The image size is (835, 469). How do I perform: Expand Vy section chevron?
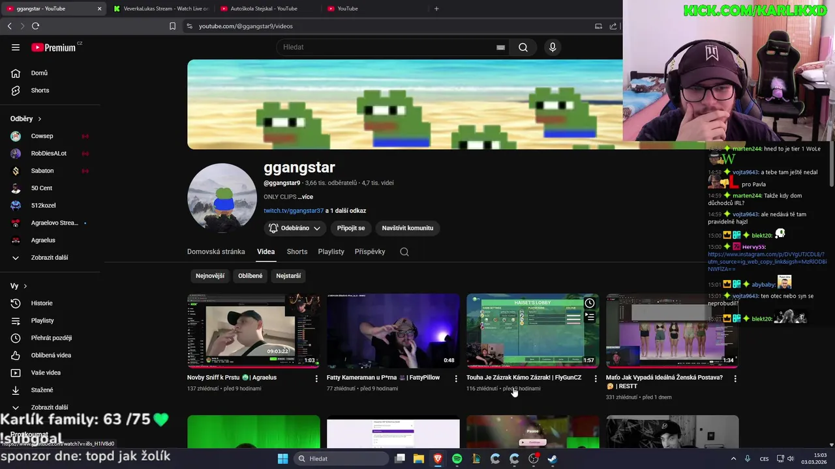[25, 287]
